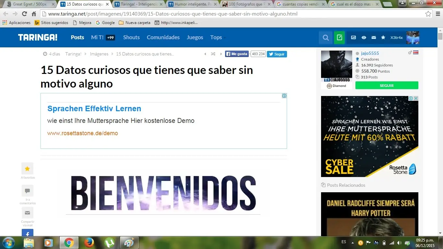
Task: Open Nueva carpeta bookmark folder
Action: [135, 23]
